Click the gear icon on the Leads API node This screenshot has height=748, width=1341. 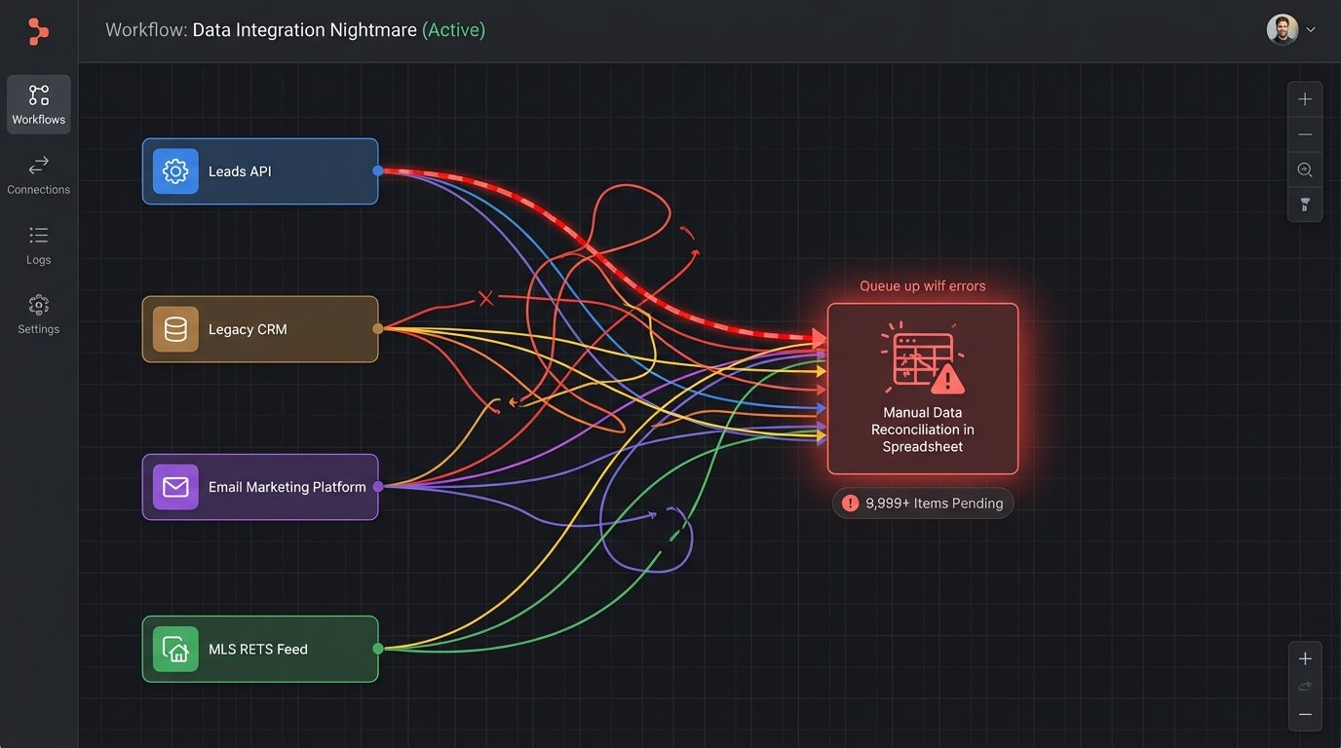(x=175, y=170)
